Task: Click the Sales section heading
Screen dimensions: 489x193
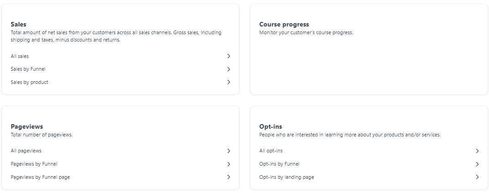Action: tap(18, 24)
